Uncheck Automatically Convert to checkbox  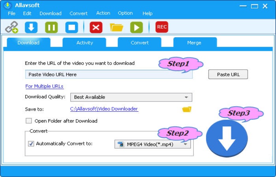(x=31, y=144)
